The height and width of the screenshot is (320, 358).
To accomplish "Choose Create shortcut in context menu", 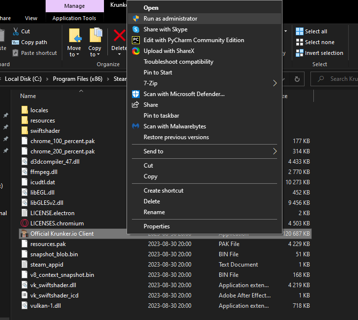I will pos(205,191).
